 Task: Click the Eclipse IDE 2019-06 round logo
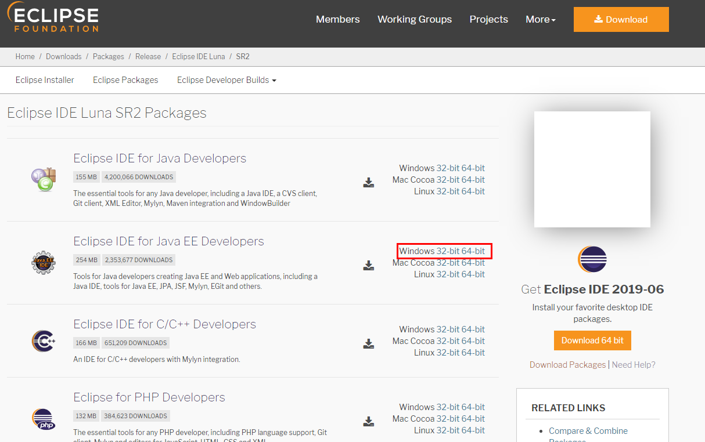pyautogui.click(x=592, y=259)
